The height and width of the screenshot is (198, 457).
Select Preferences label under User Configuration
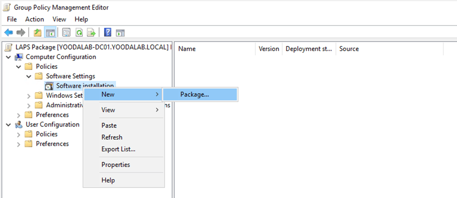pyautogui.click(x=52, y=144)
